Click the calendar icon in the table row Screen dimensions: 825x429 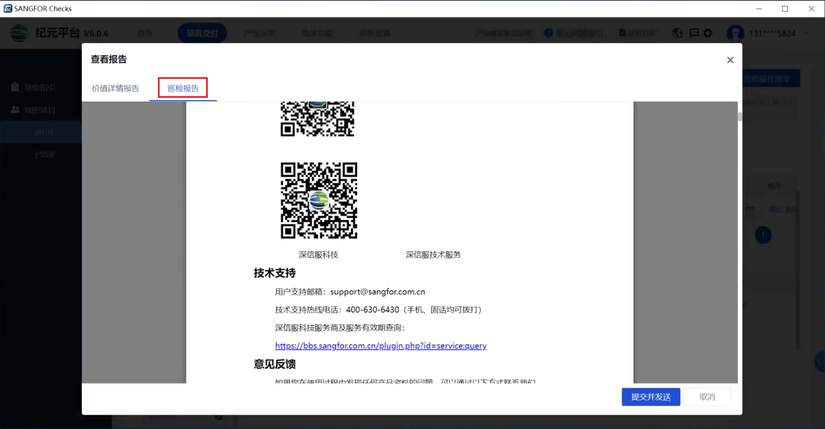point(750,210)
